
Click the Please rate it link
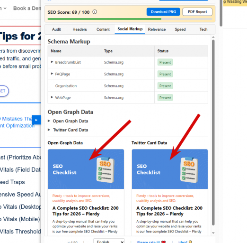pyautogui.click(x=151, y=242)
